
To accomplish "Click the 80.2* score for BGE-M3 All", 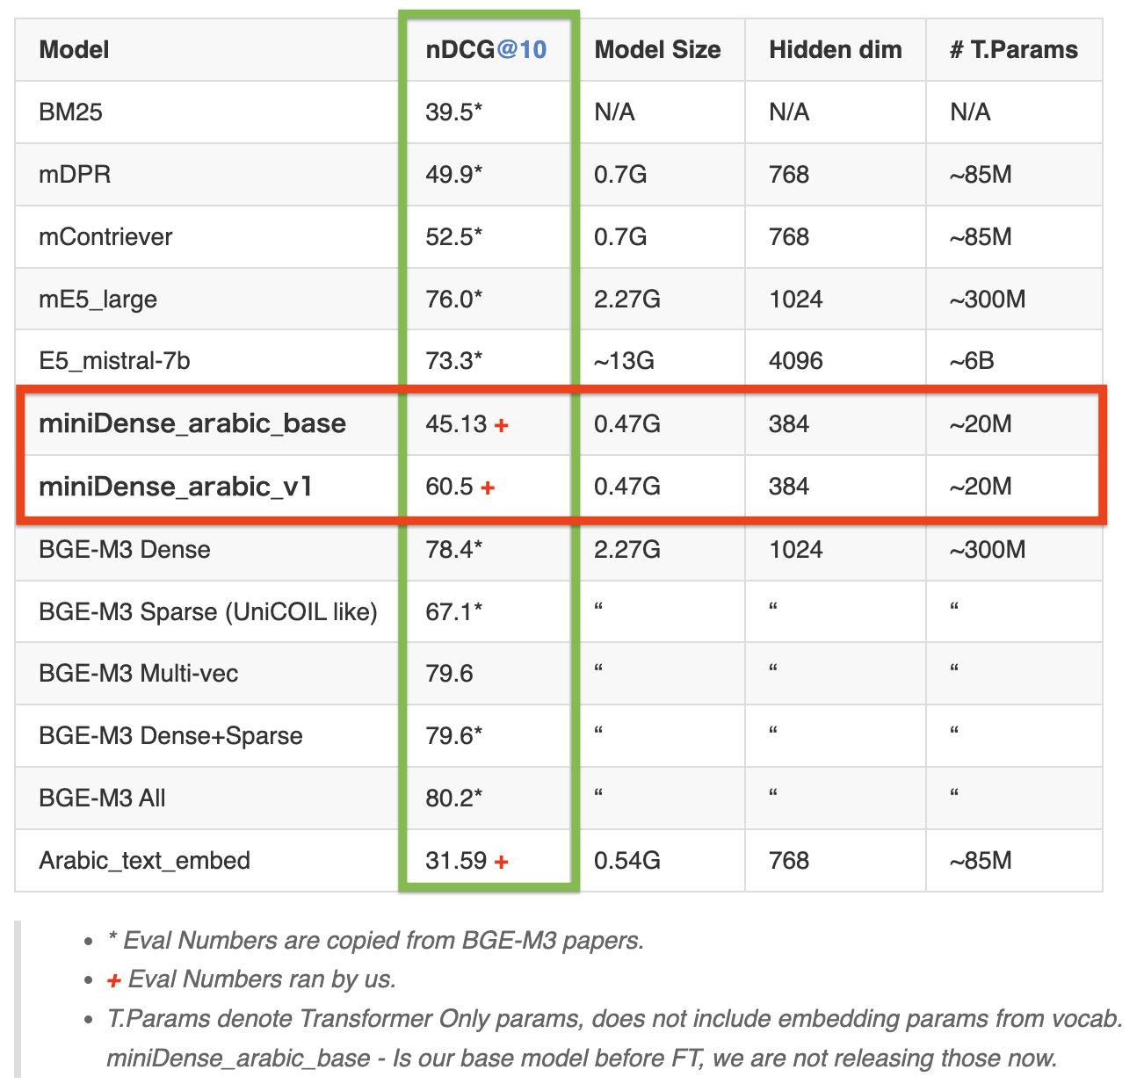I will click(453, 798).
